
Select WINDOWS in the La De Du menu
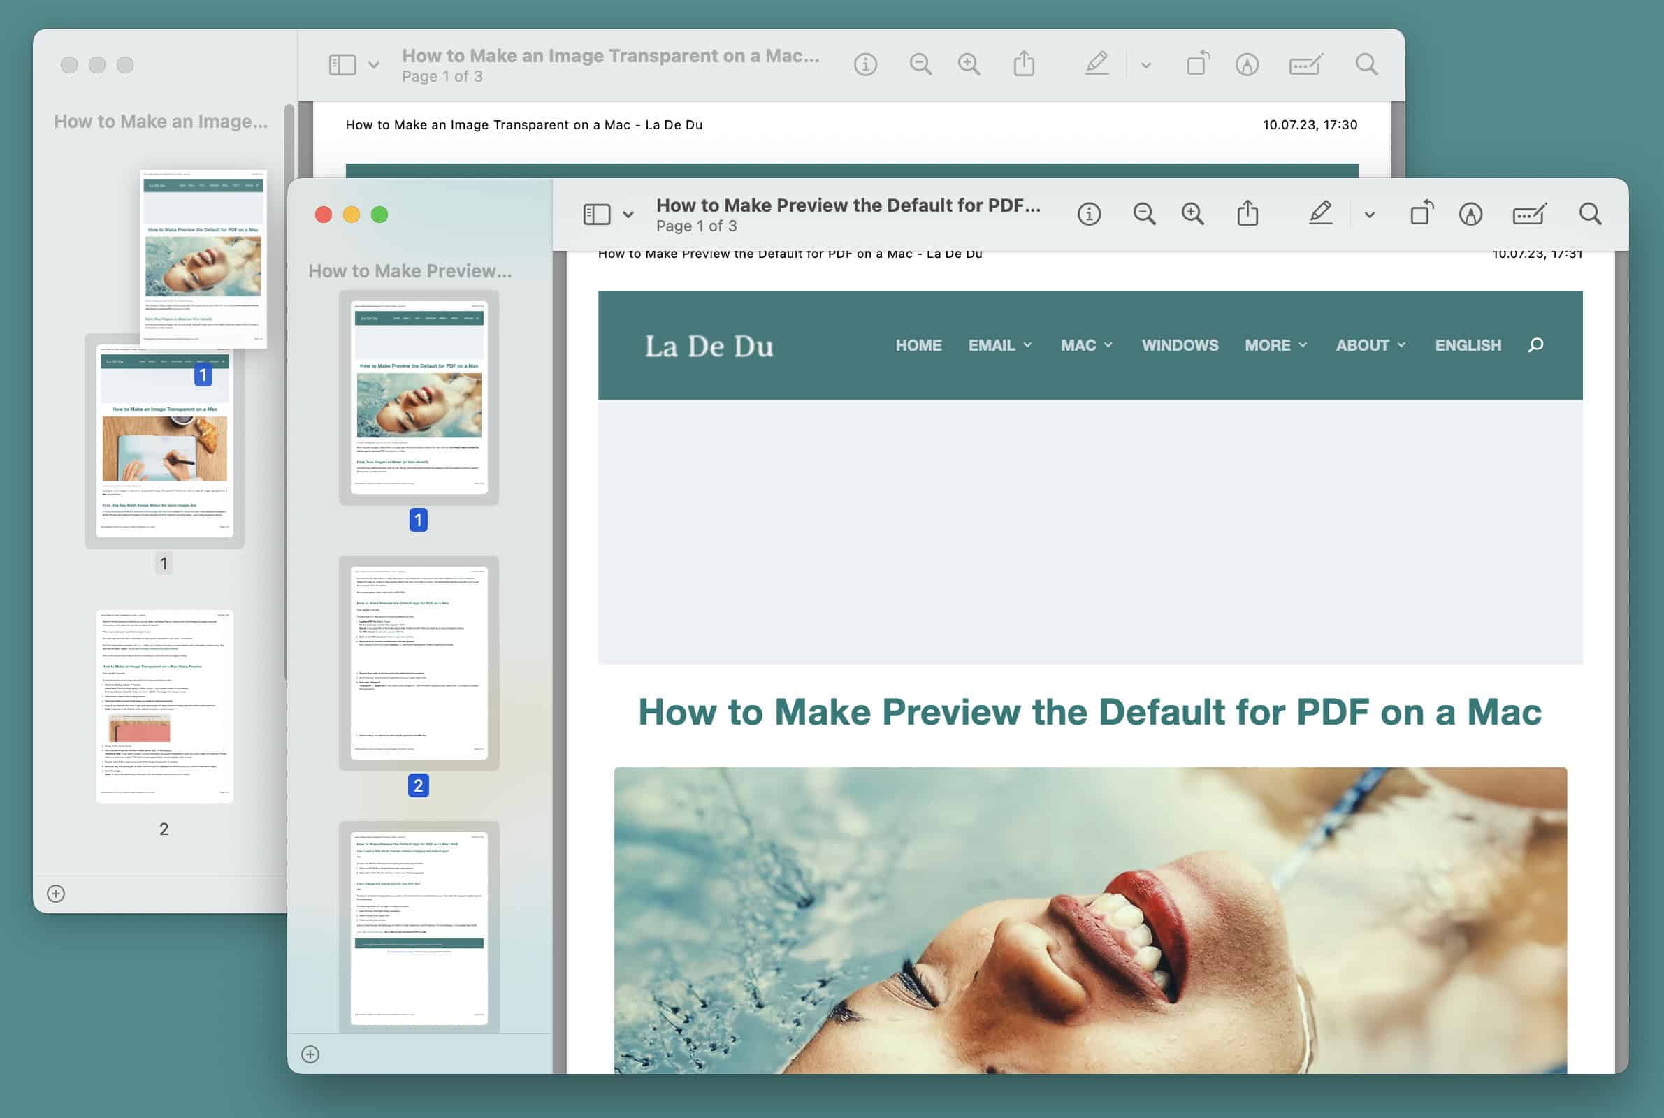[1180, 345]
